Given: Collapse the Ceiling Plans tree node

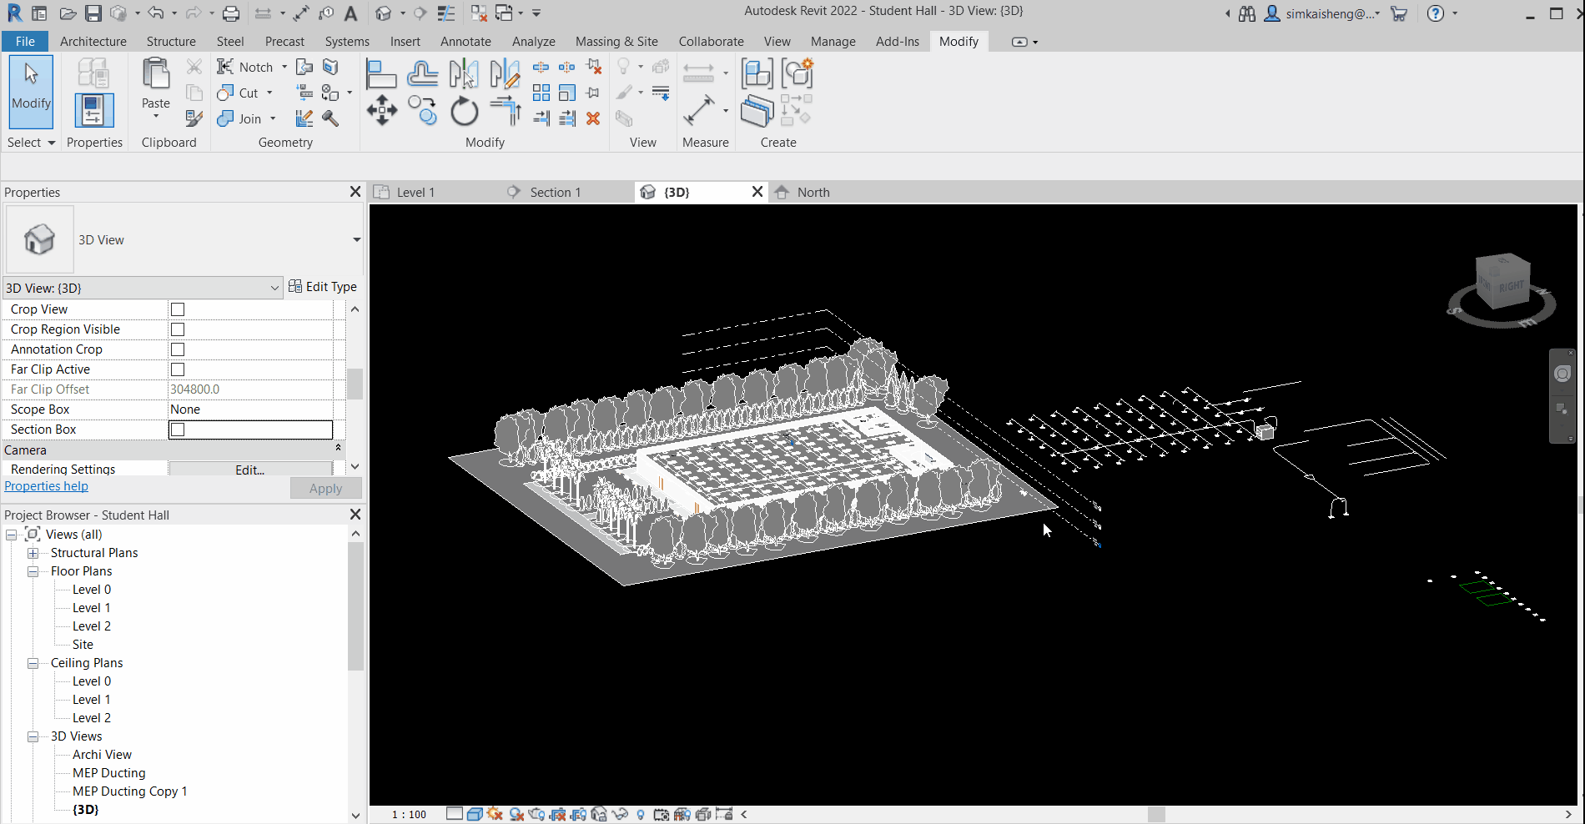Looking at the screenshot, I should coord(33,663).
